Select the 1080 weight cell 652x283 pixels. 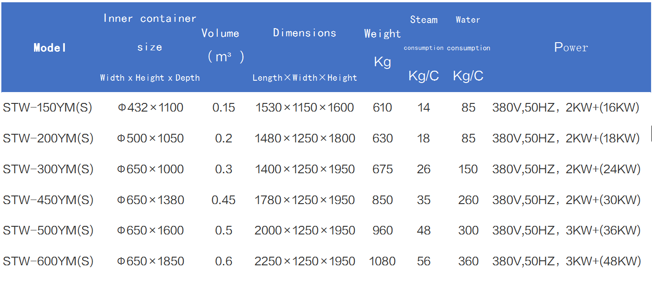(x=382, y=261)
